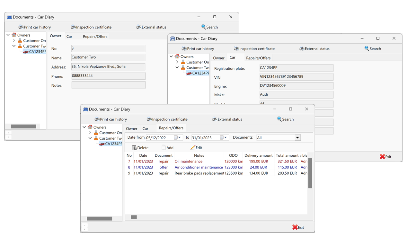The height and width of the screenshot is (244, 408).
Task: Select car CA1234PP in Car window tree
Action: click(x=198, y=73)
